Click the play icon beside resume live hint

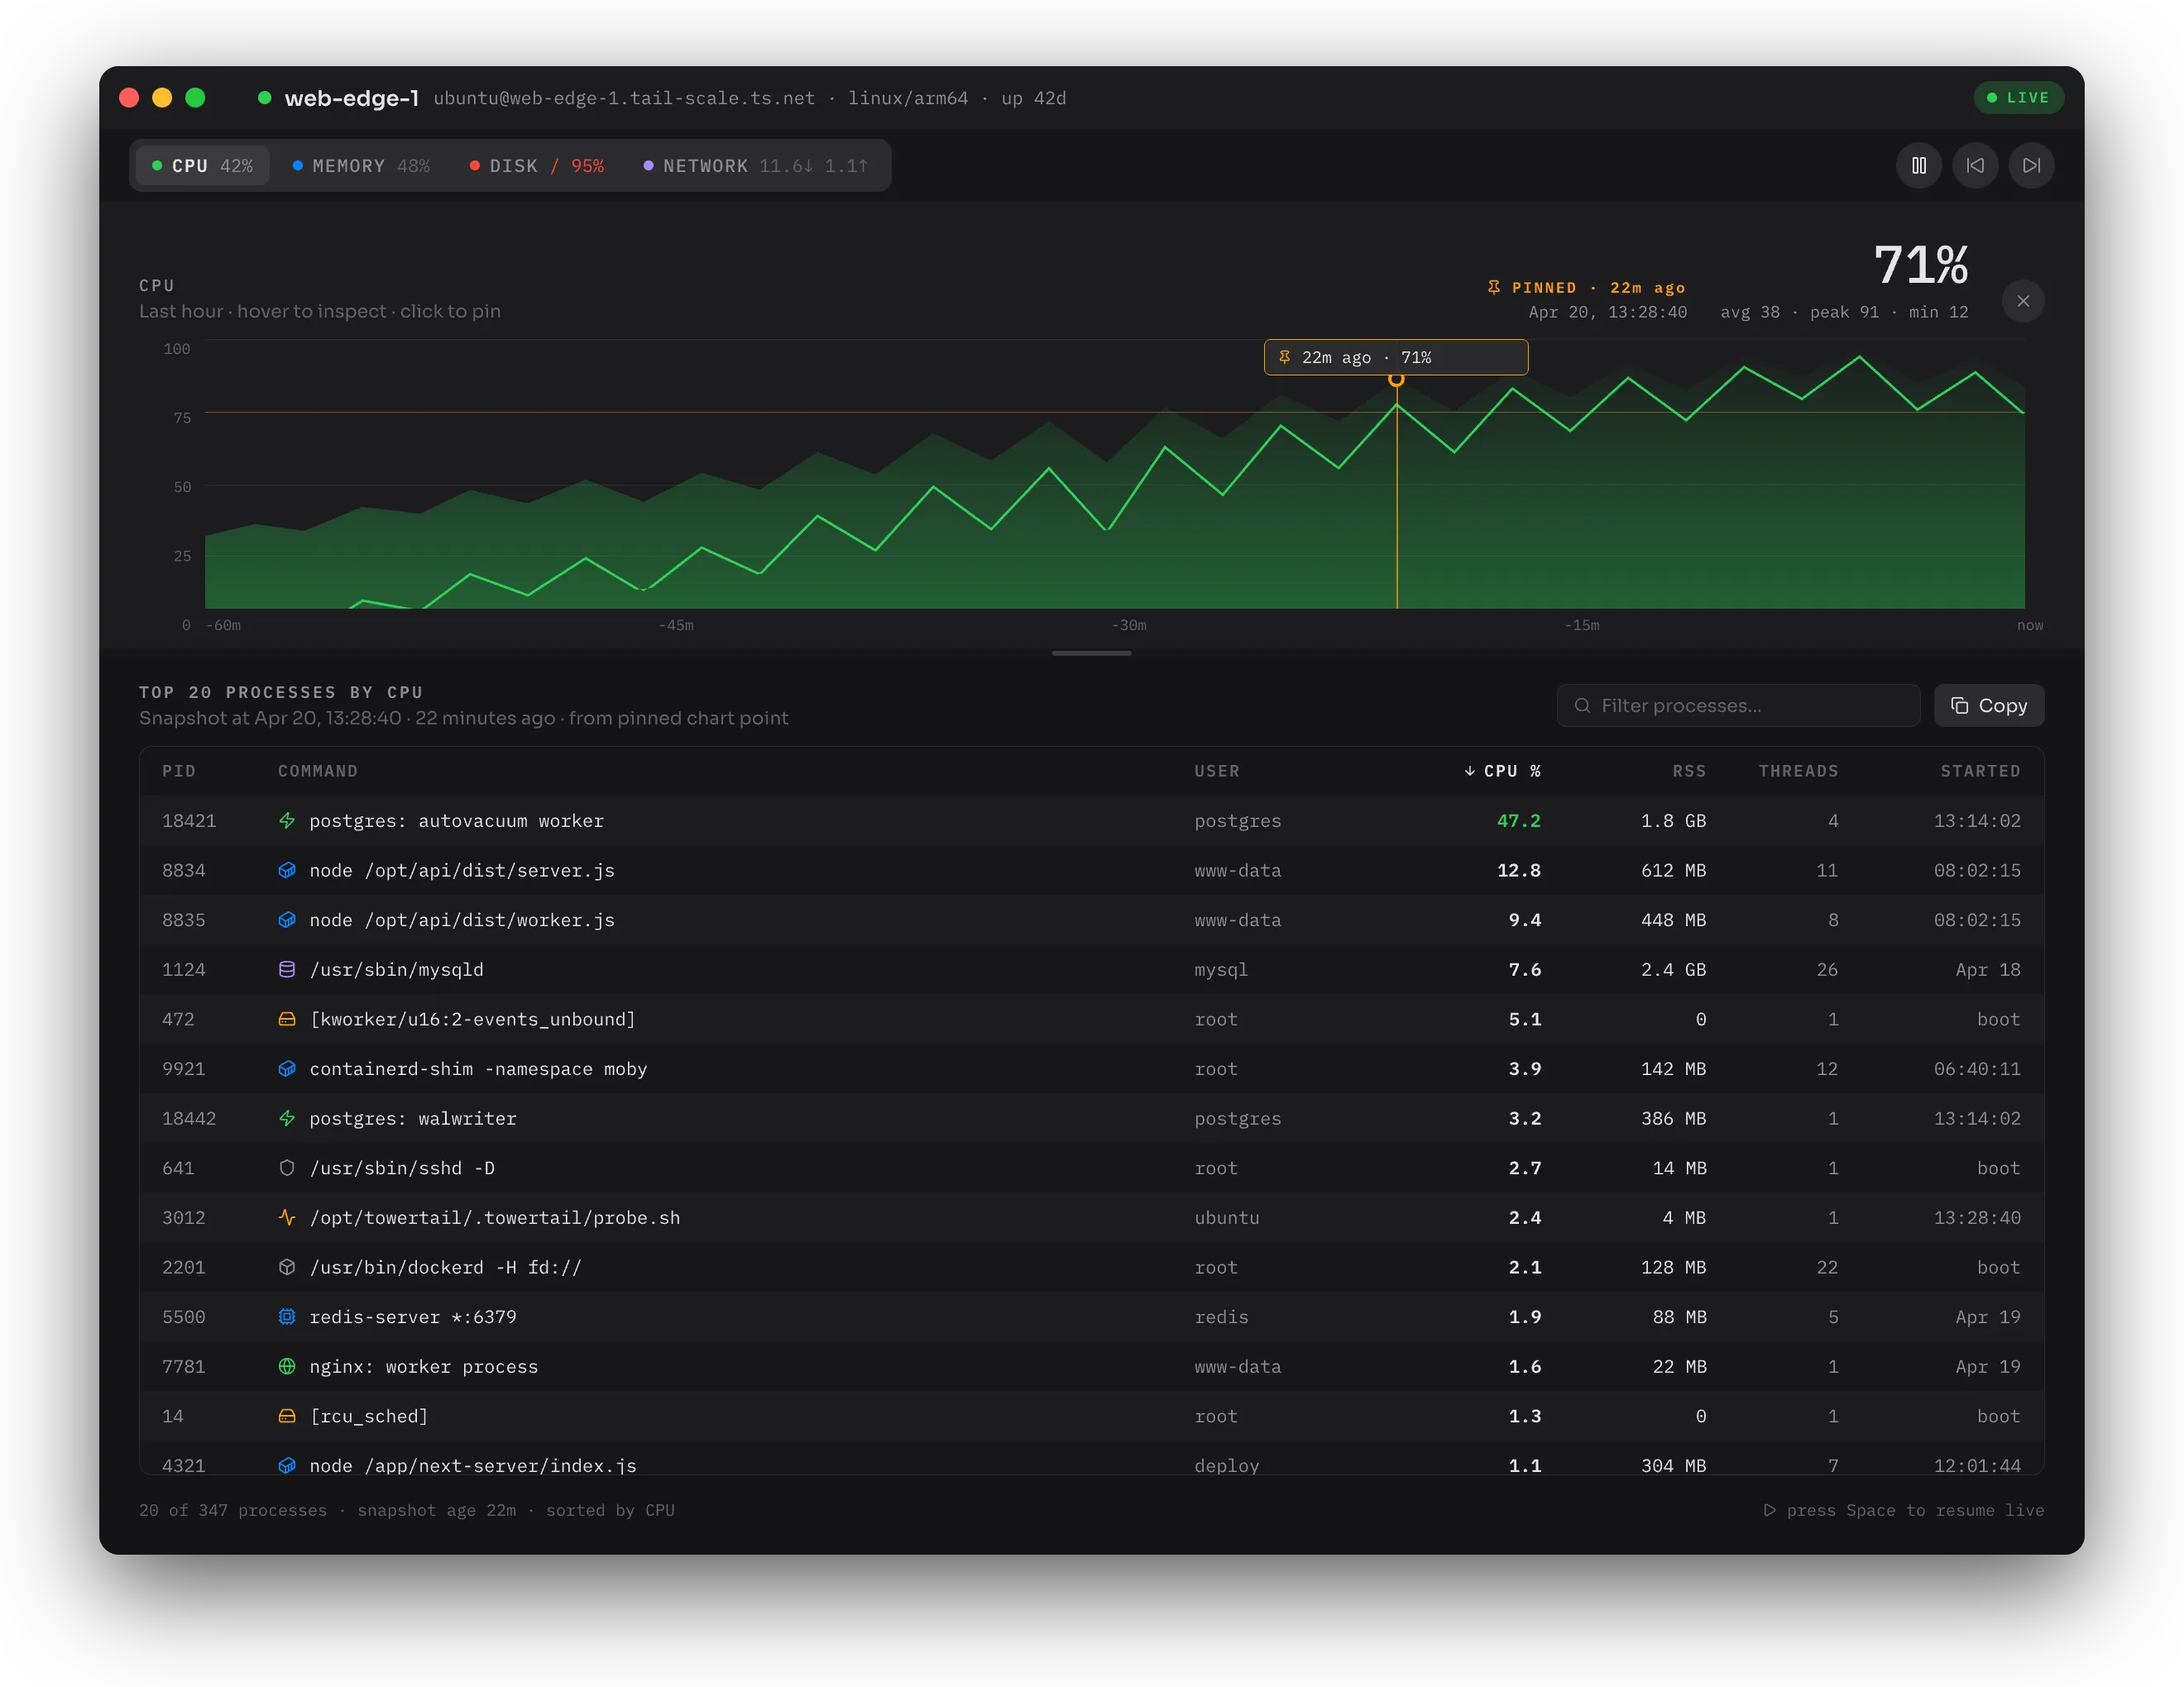click(1770, 1510)
